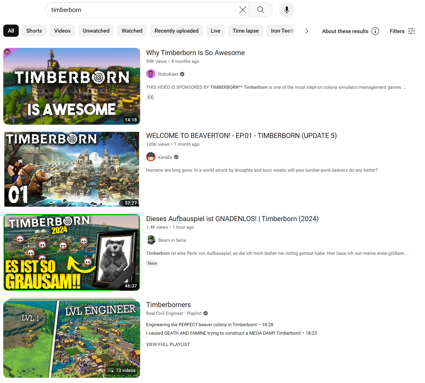Open the Timberborners playlist thumbnail
425x383 pixels.
click(x=72, y=338)
